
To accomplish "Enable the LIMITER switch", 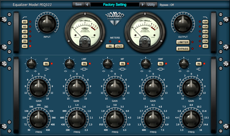I will [183, 42].
